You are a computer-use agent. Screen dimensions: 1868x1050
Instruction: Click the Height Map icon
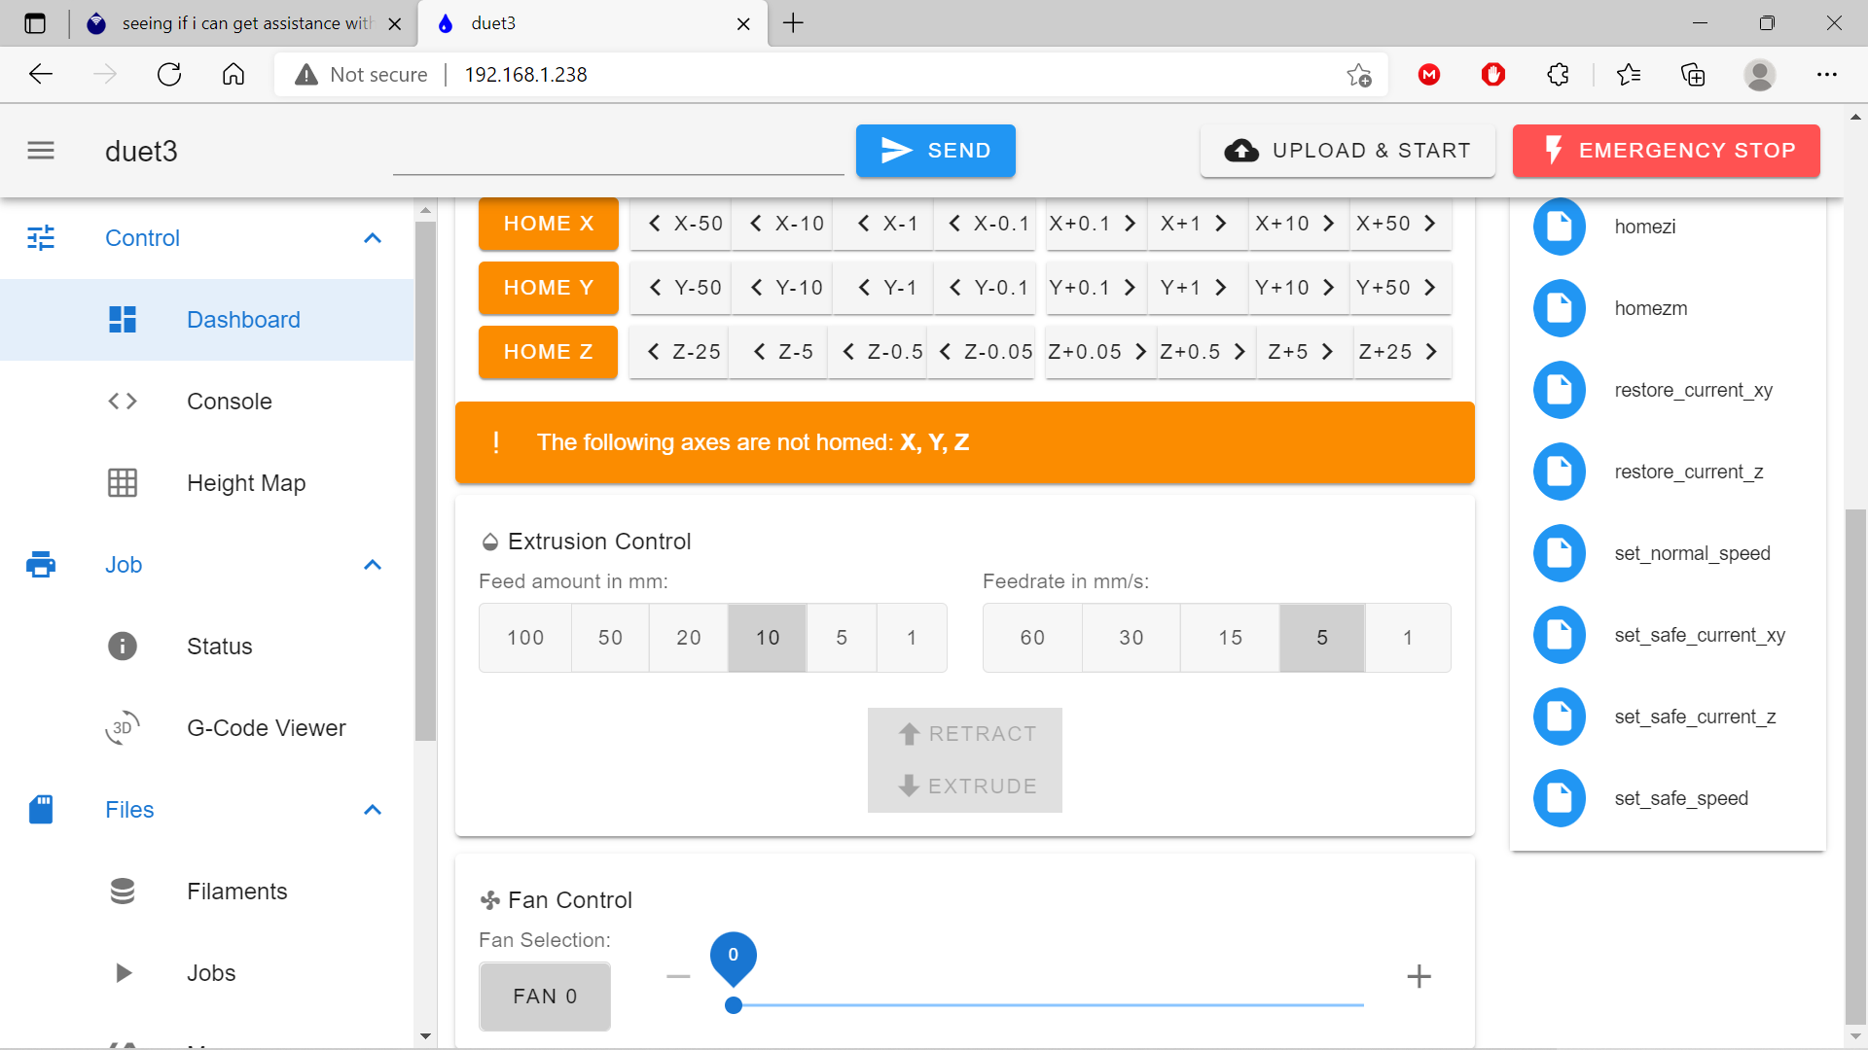tap(122, 483)
